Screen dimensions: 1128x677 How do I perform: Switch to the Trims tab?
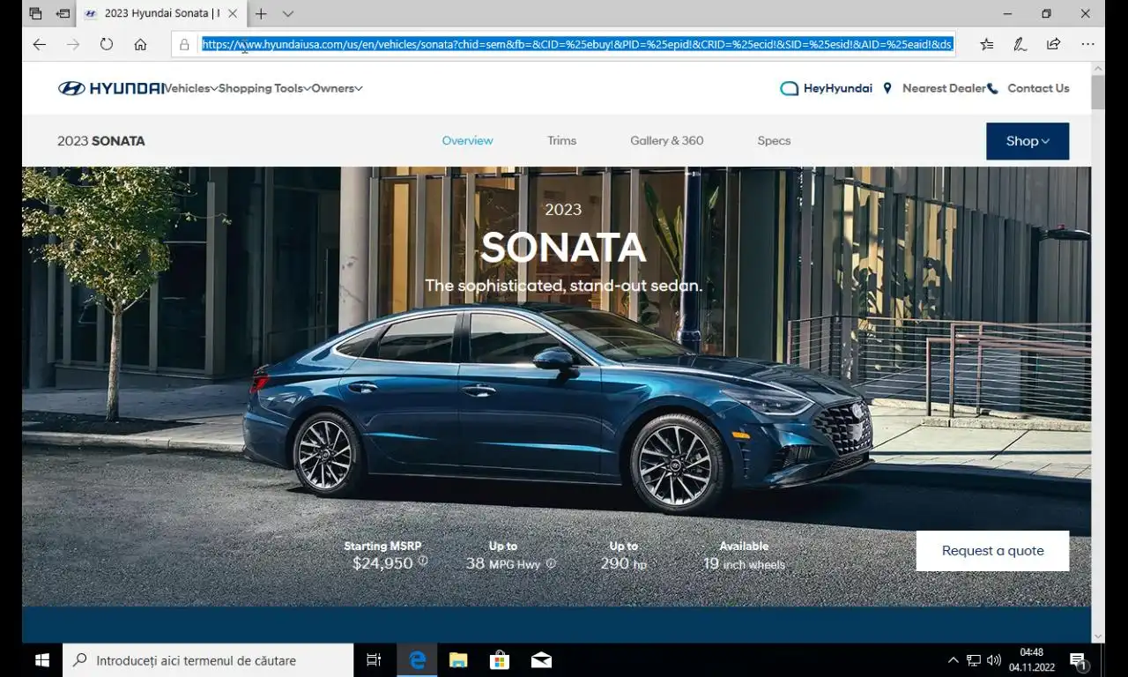pos(561,140)
